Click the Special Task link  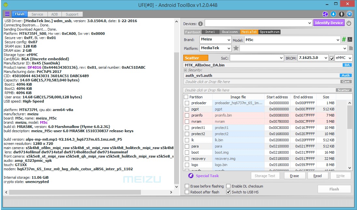click(207, 176)
